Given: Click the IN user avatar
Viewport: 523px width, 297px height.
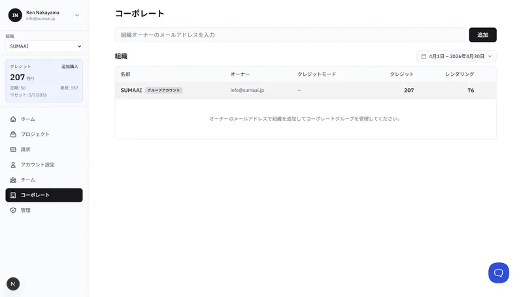Looking at the screenshot, I should (15, 15).
